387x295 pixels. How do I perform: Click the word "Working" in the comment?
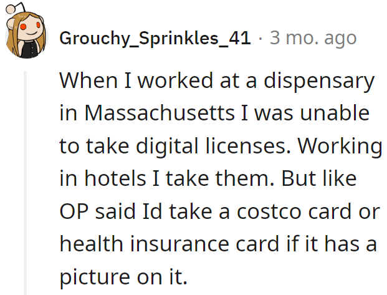[340, 146]
